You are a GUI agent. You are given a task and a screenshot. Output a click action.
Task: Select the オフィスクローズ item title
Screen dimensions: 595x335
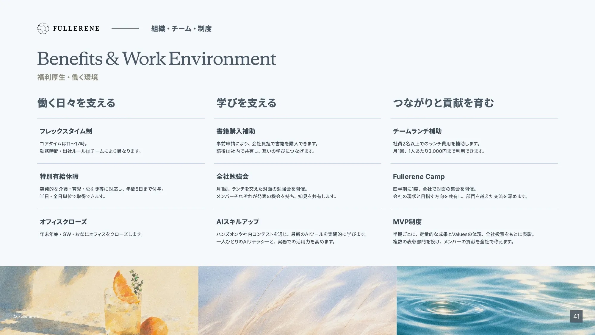coord(63,222)
